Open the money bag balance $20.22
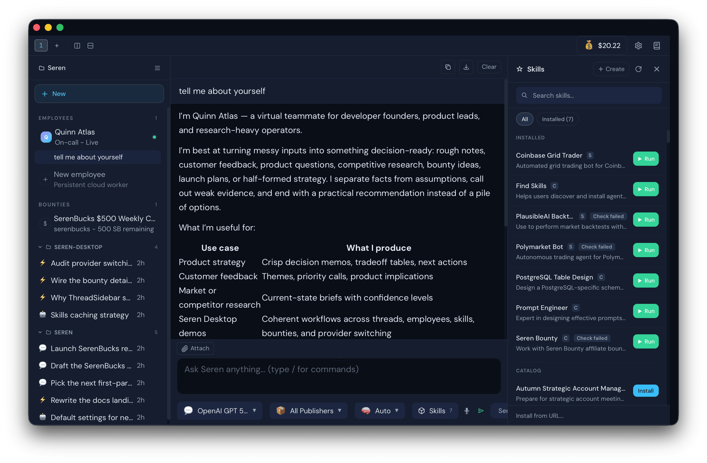This screenshot has height=463, width=707. coord(602,45)
